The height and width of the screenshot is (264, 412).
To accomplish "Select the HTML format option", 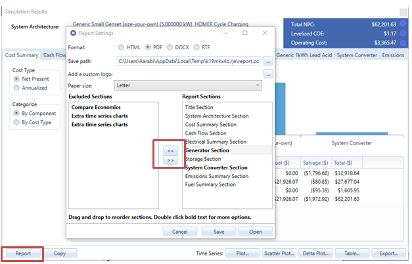I will [122, 47].
